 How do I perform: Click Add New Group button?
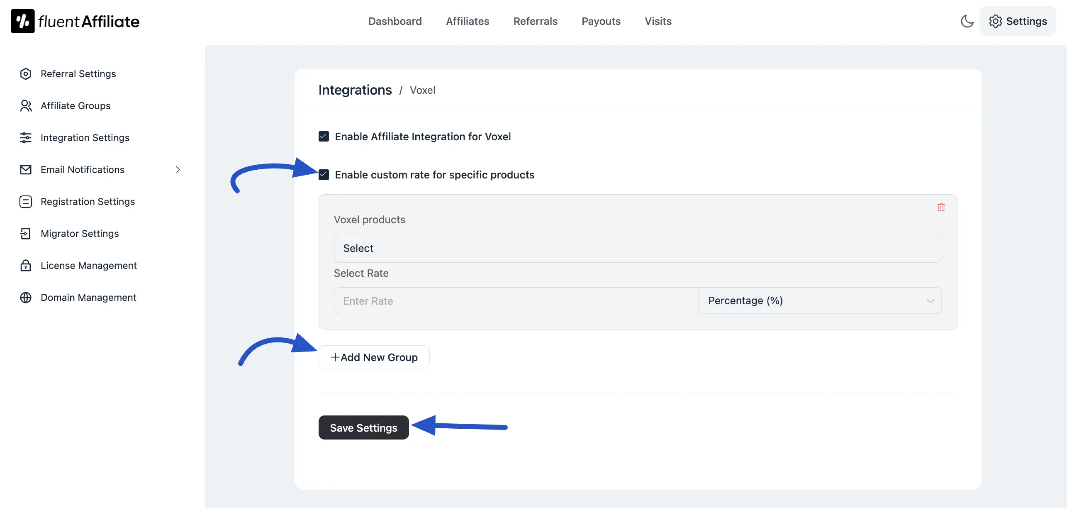(374, 357)
